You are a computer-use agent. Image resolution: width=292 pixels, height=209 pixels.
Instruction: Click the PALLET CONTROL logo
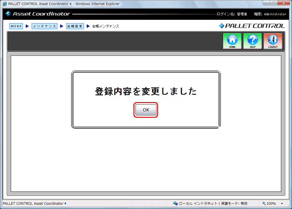(252, 26)
